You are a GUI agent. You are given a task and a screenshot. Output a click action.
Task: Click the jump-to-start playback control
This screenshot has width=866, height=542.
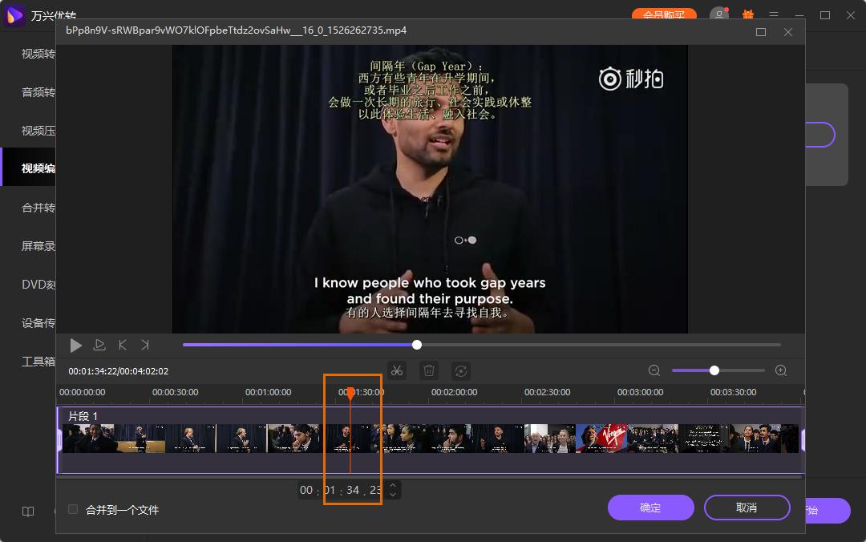tap(122, 345)
